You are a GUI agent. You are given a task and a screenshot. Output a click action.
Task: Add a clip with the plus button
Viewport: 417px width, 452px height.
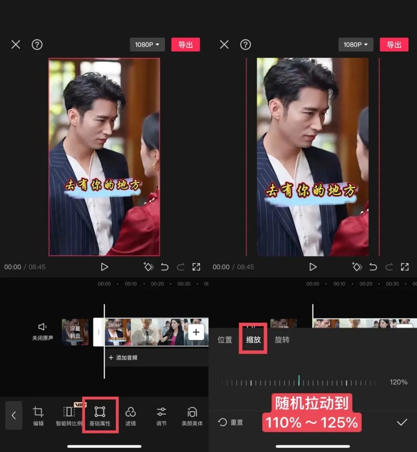(196, 332)
